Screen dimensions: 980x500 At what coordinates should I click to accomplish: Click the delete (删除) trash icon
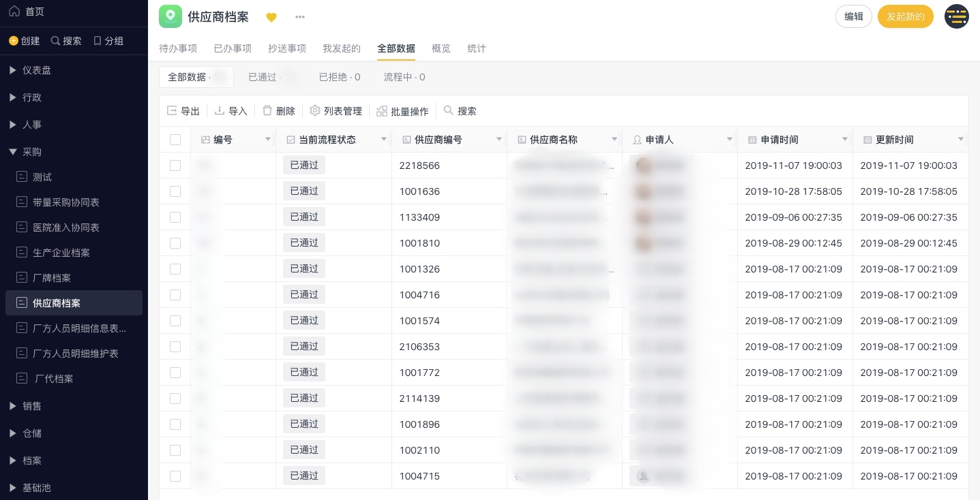click(267, 111)
